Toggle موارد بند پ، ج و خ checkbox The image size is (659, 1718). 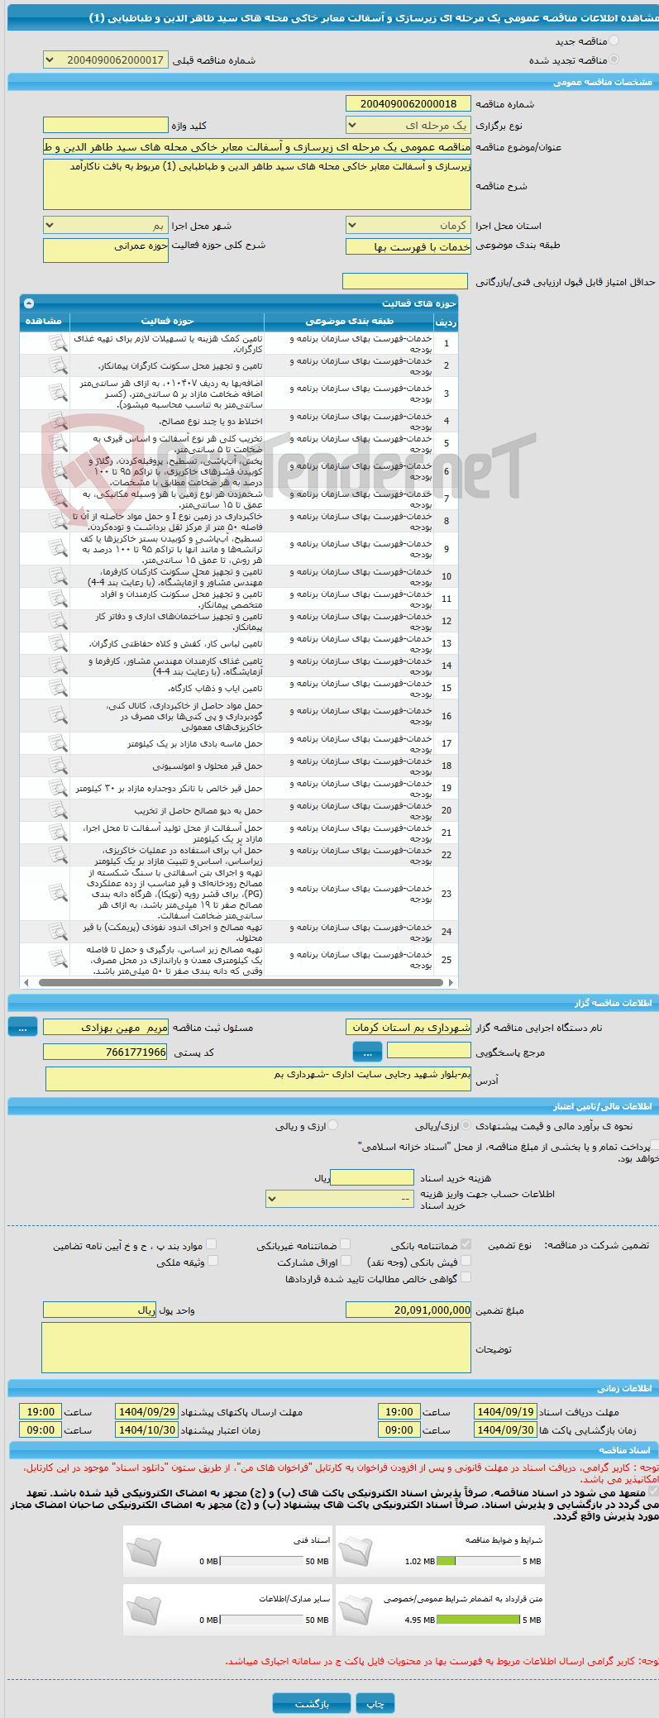212,1244
